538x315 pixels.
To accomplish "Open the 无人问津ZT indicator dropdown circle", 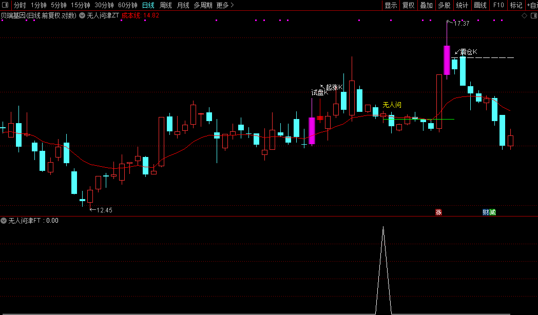I will [x=82, y=15].
